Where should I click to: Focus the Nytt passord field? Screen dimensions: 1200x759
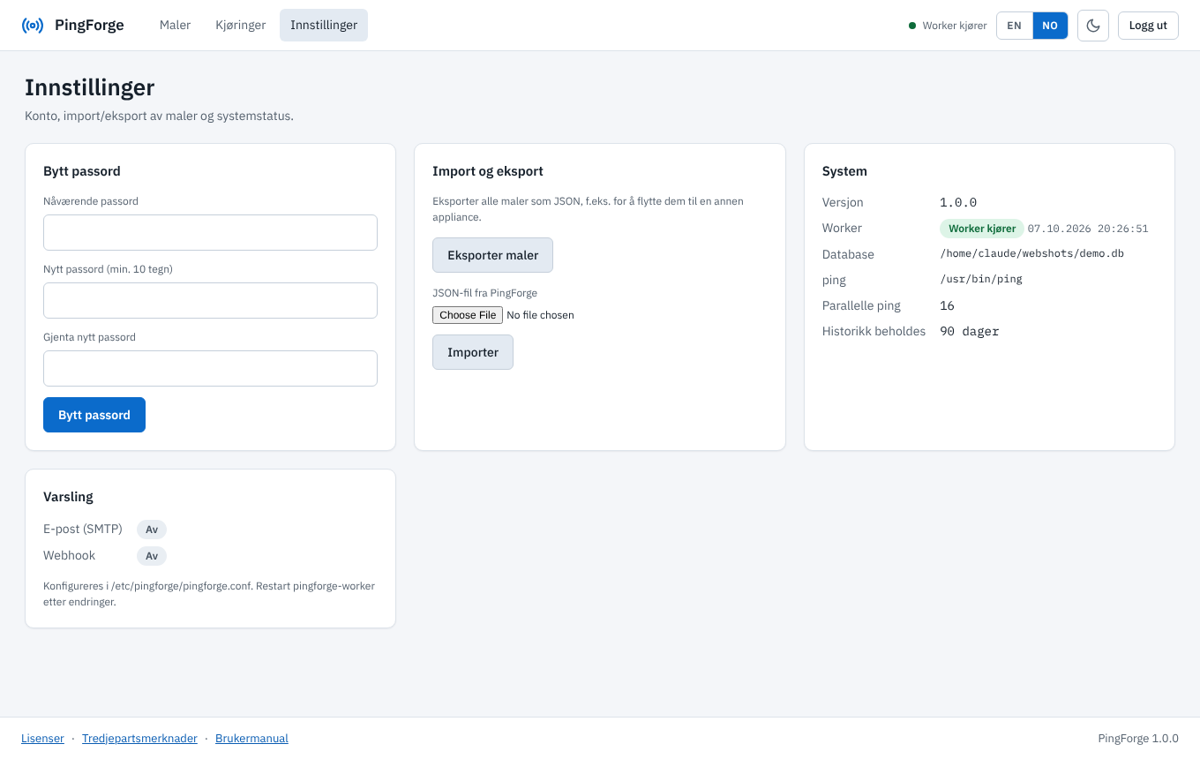(x=210, y=300)
